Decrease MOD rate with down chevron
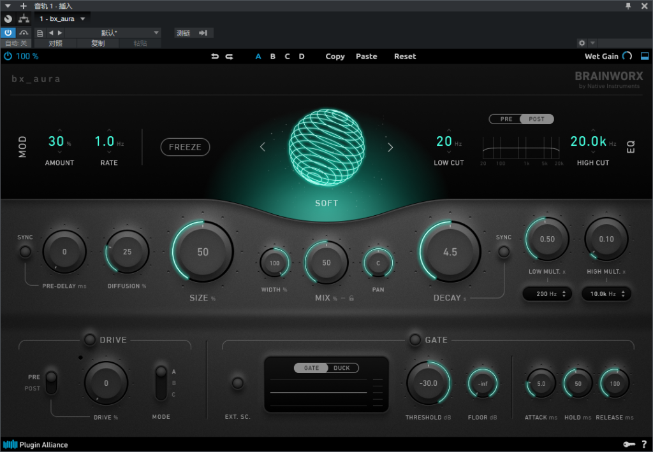 click(x=109, y=153)
